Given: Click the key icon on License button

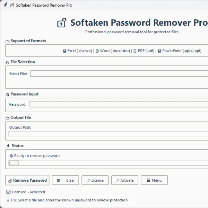Looking at the screenshot, I should 88,180.
